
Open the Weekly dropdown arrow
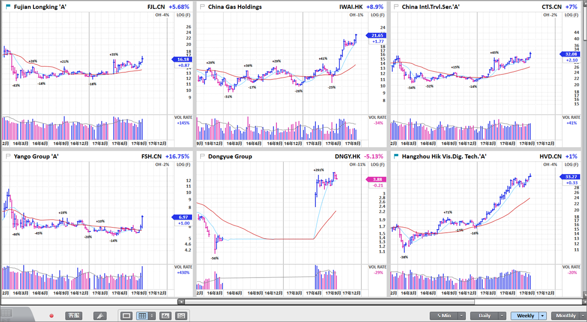pos(543,316)
